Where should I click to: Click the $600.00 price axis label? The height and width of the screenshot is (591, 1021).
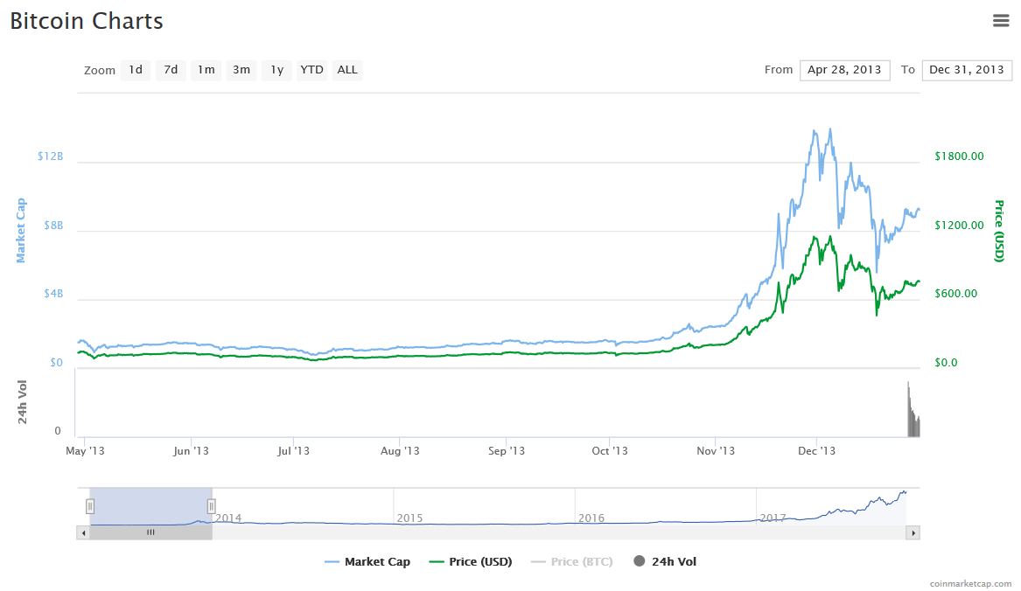pos(956,294)
